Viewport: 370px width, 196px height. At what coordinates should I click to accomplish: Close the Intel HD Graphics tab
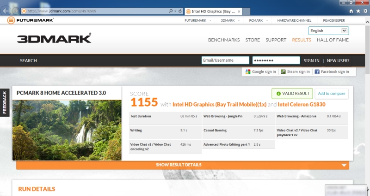[x=239, y=11]
